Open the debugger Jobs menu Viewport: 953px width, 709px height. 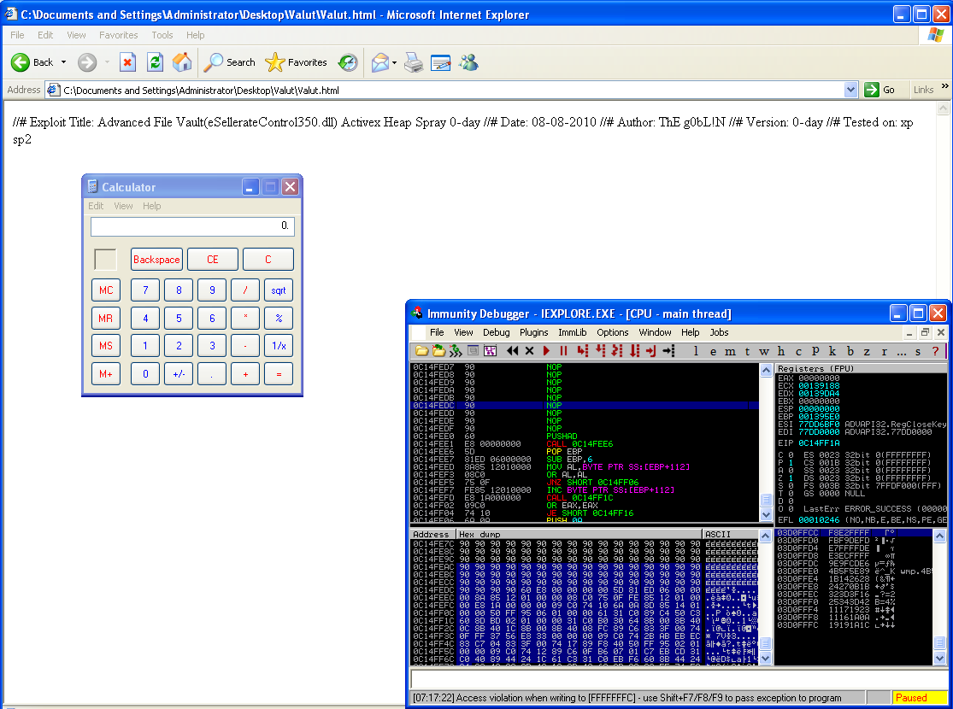719,332
